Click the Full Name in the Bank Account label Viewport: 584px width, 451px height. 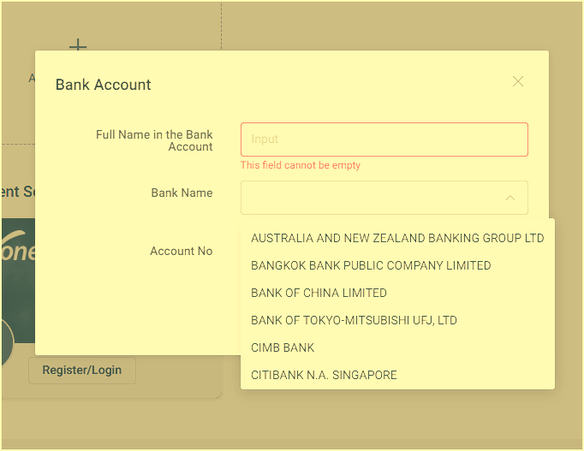(154, 140)
